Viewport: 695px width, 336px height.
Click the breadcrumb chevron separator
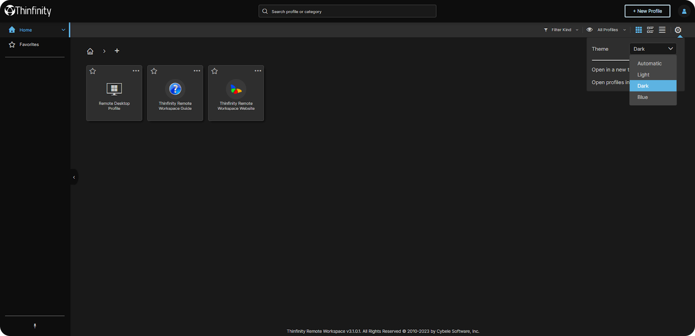pyautogui.click(x=104, y=51)
